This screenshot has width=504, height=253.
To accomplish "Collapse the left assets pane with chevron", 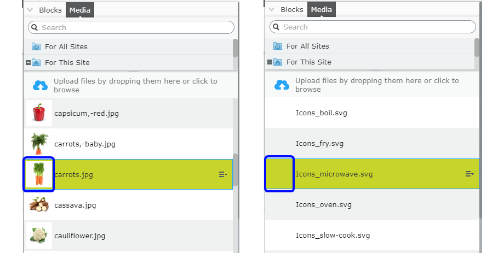I will [30, 10].
